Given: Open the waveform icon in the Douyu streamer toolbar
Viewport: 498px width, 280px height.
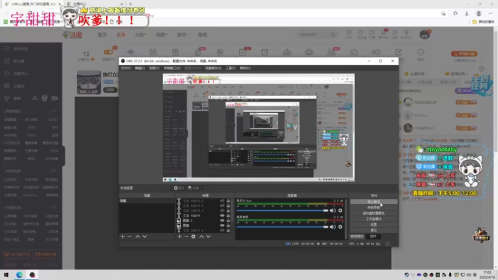Looking at the screenshot, I should [131, 52].
